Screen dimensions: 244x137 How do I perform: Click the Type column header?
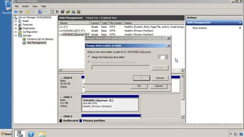(x=104, y=23)
